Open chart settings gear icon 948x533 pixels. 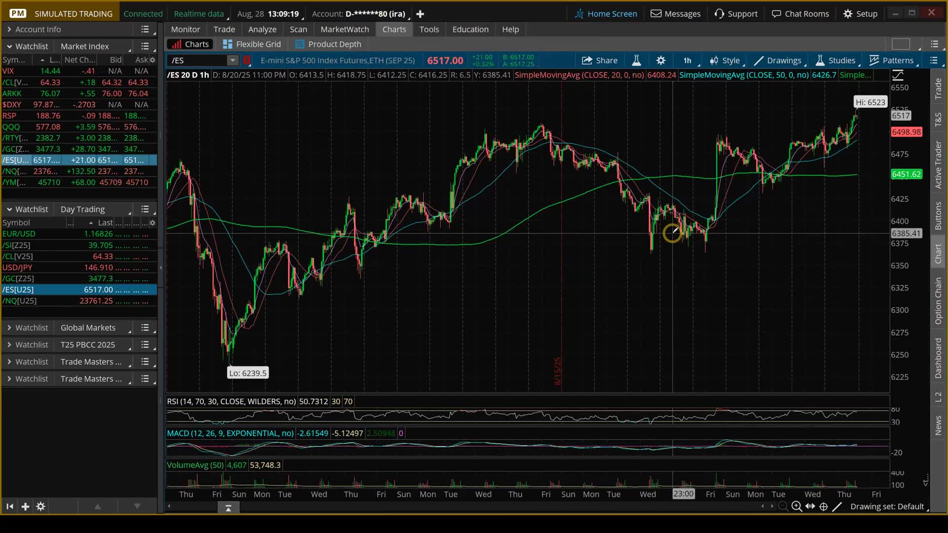[x=661, y=60]
